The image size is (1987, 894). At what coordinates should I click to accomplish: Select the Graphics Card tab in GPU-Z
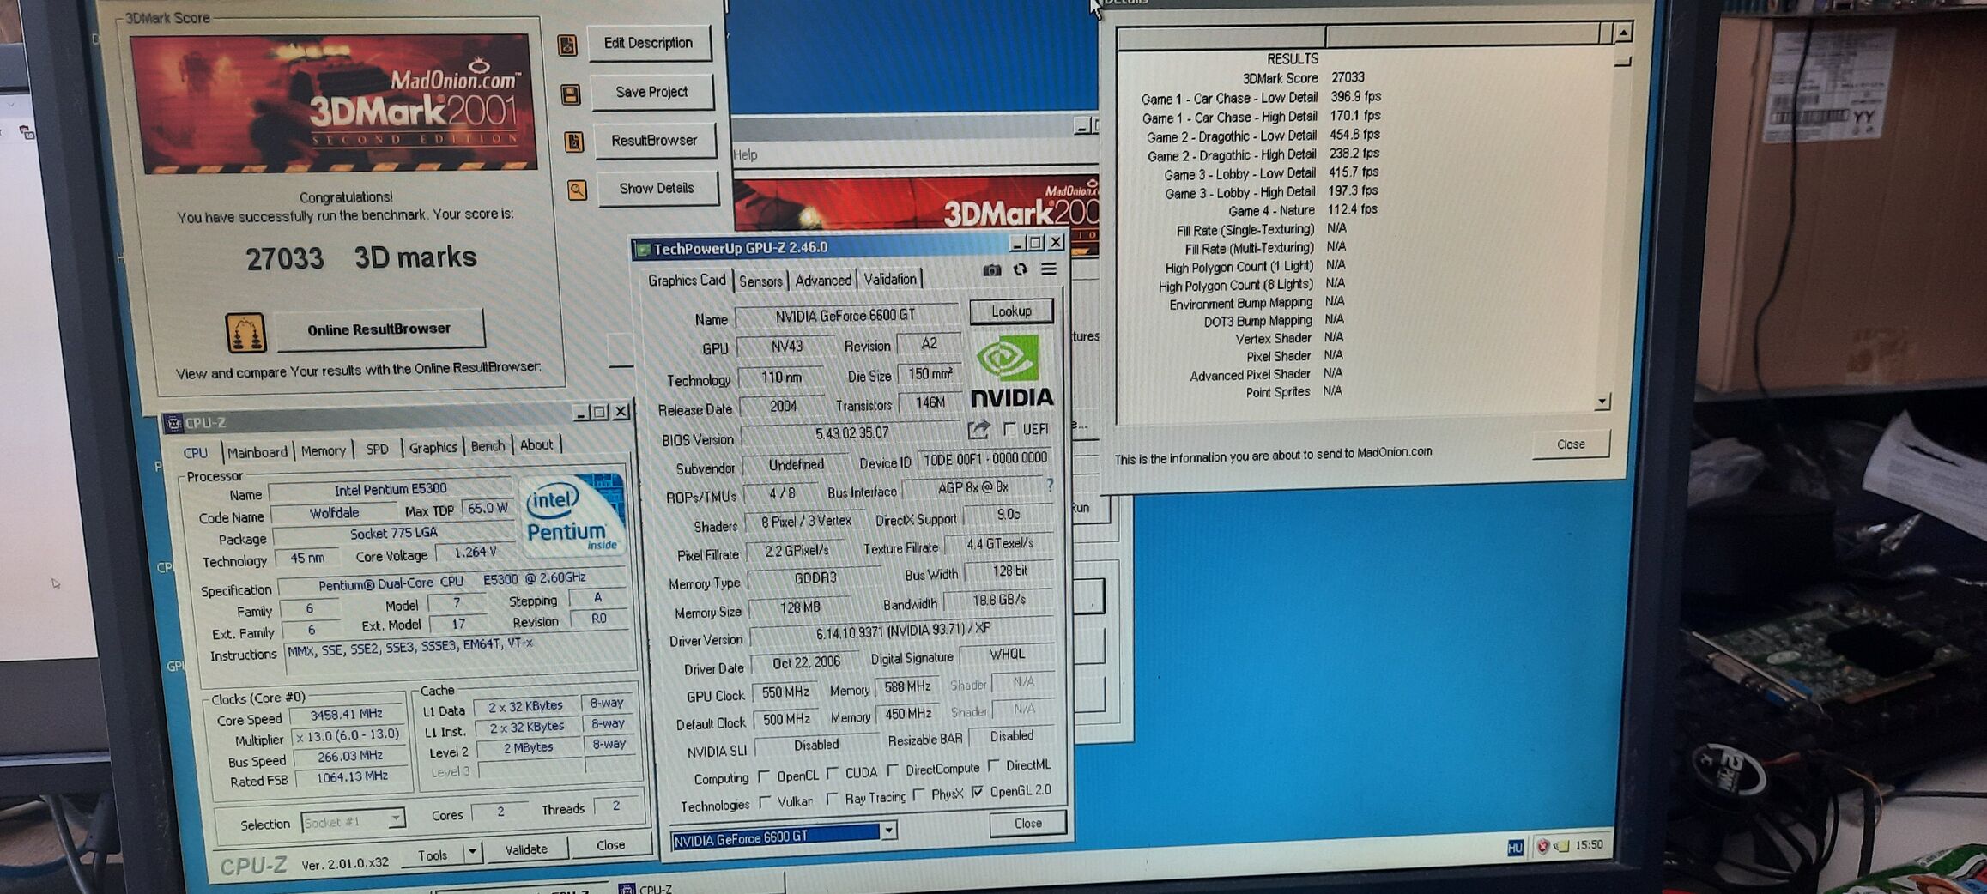(x=687, y=281)
